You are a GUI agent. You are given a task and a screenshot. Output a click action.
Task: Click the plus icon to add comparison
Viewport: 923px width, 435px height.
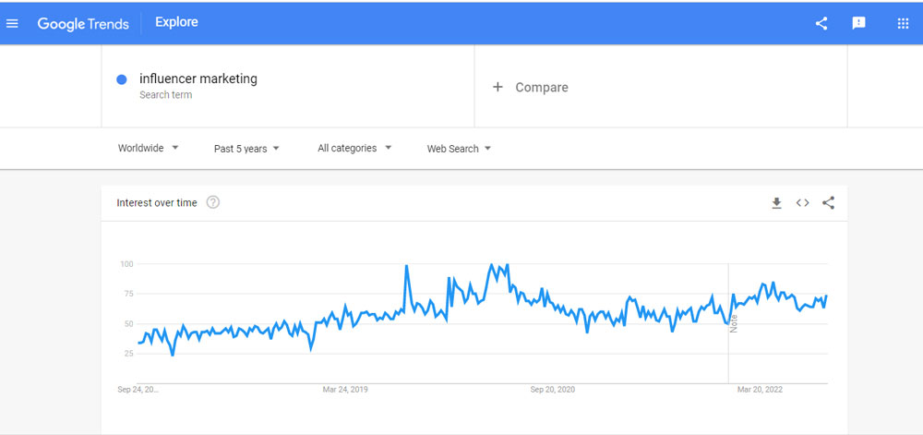pos(497,87)
